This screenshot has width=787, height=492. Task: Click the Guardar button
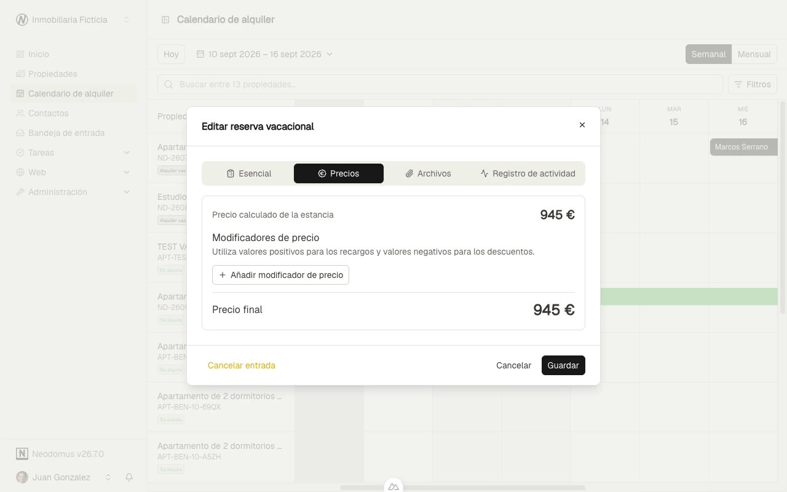[x=563, y=365]
